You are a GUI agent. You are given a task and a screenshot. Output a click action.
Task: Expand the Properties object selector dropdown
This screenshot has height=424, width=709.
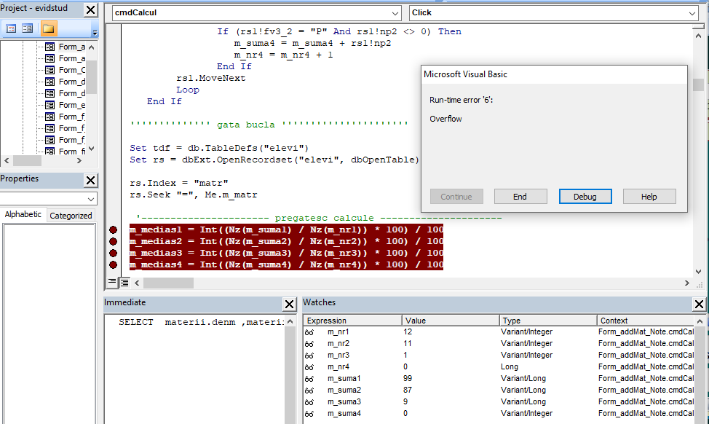pyautogui.click(x=90, y=199)
